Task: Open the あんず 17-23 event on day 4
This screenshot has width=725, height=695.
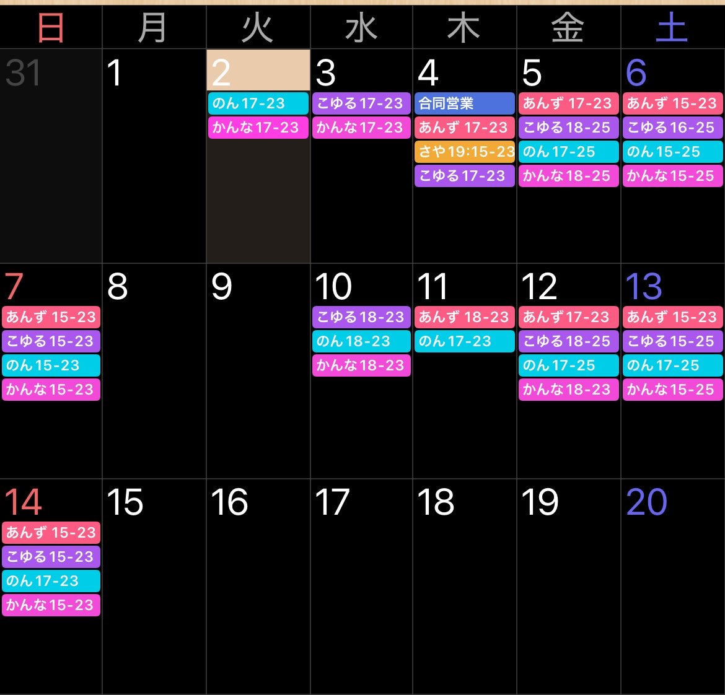Action: click(465, 128)
